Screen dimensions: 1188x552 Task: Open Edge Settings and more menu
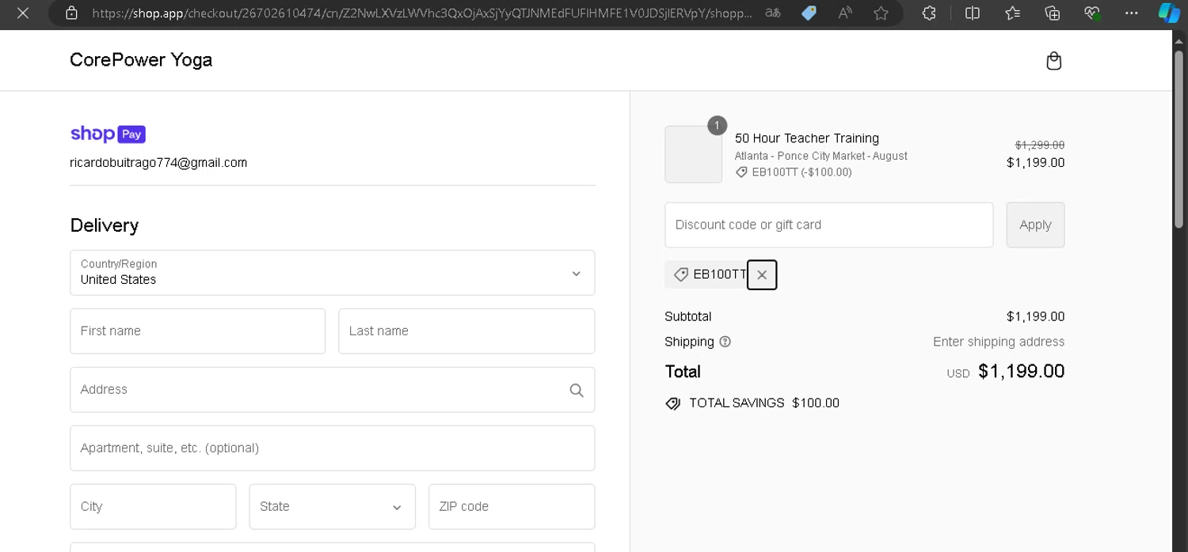point(1133,13)
